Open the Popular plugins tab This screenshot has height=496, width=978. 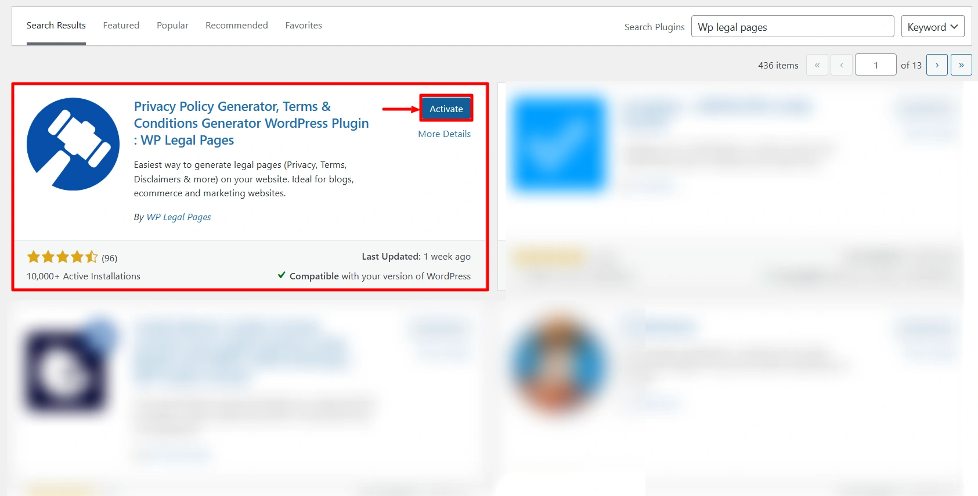(x=172, y=26)
